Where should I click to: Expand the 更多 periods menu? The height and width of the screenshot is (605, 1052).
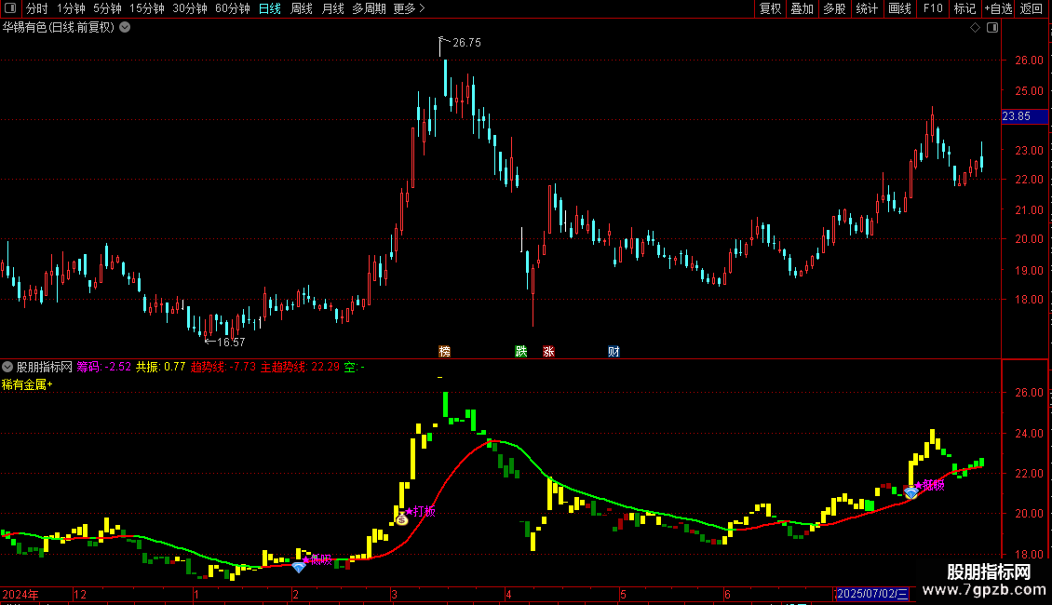(x=409, y=8)
